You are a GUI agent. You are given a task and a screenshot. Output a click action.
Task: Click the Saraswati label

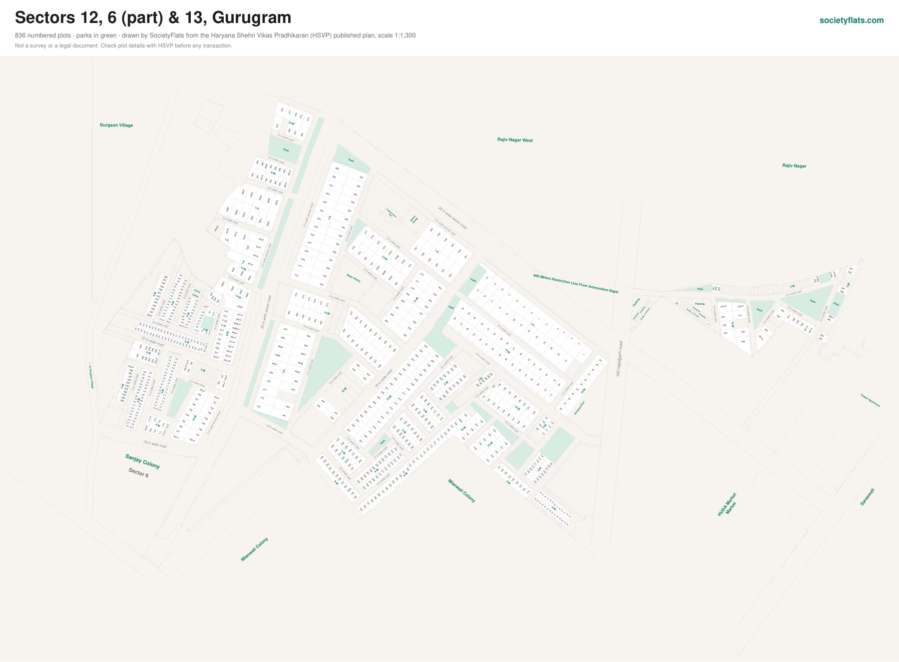click(x=867, y=497)
